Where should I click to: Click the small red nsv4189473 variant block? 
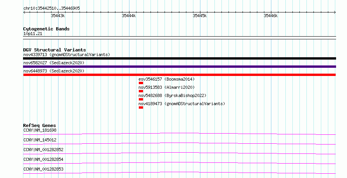[141, 108]
